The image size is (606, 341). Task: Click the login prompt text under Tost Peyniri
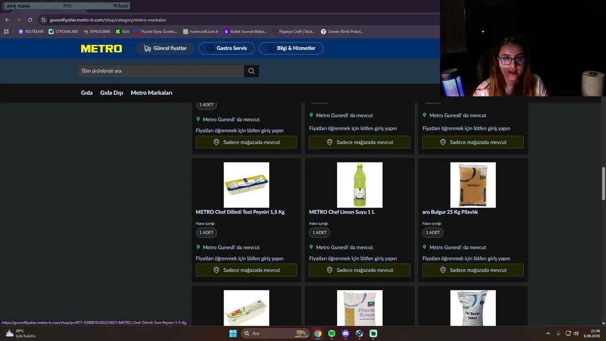point(240,259)
